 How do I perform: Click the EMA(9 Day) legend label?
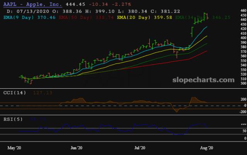point(19,17)
